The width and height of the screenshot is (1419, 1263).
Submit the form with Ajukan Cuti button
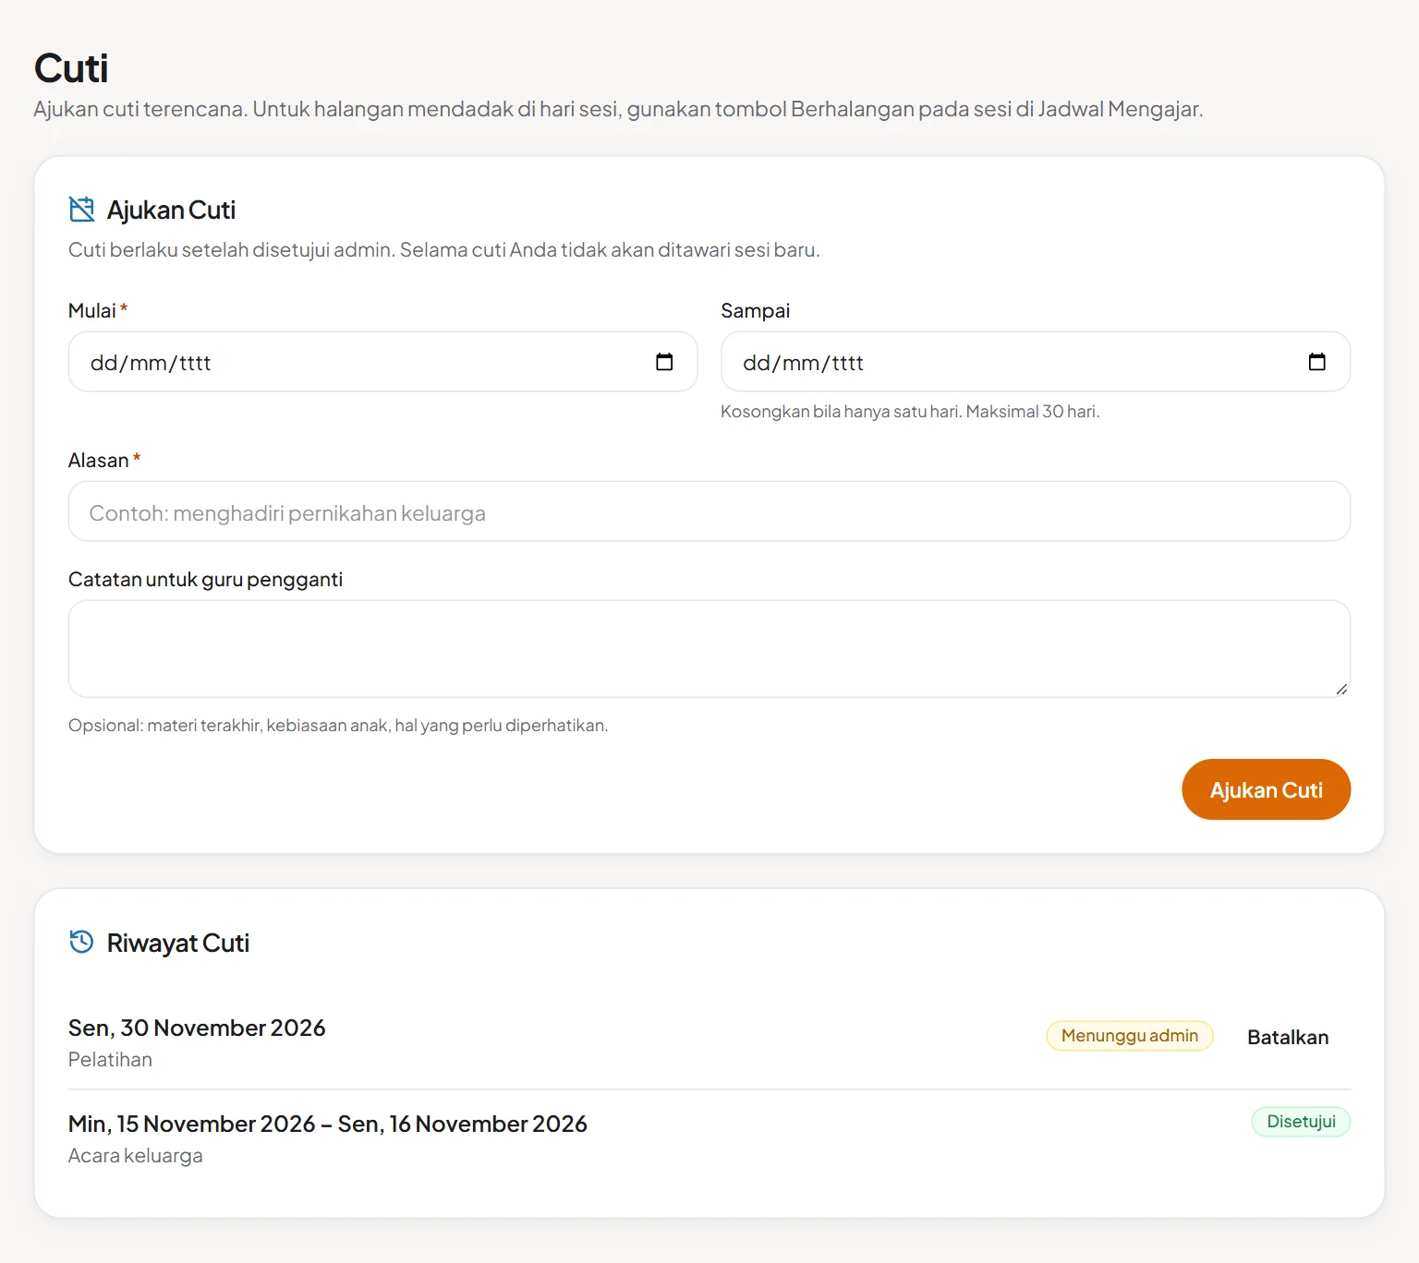[1266, 789]
